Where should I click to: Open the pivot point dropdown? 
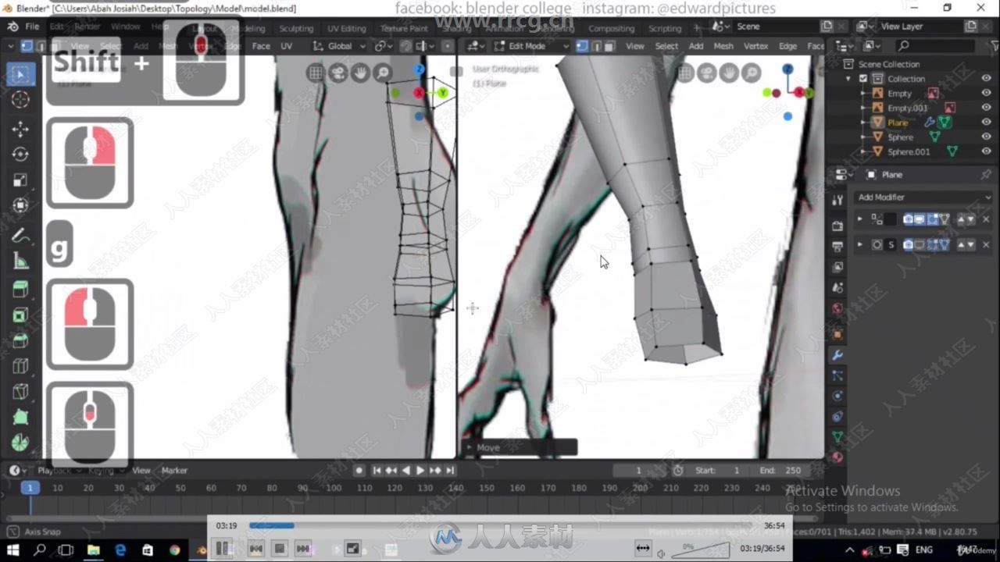point(383,46)
